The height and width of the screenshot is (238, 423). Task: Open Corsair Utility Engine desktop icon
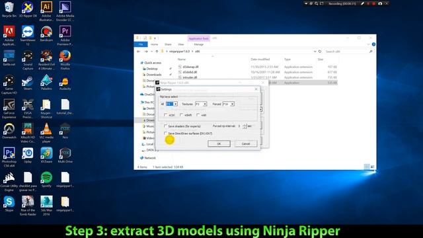click(9, 181)
